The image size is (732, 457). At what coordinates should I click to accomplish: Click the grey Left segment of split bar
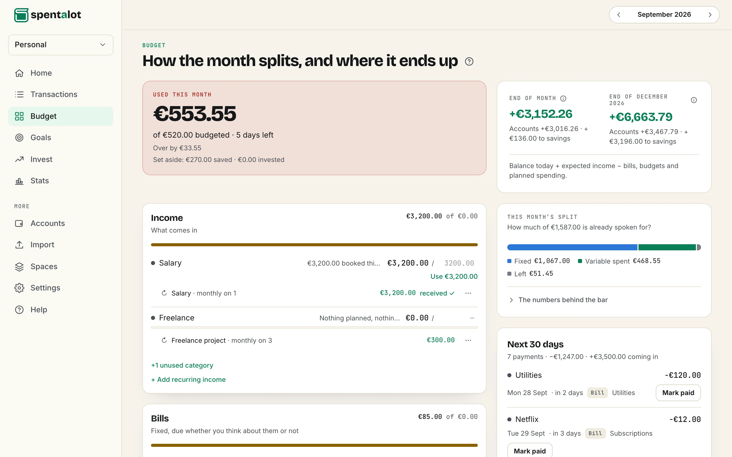tap(699, 247)
